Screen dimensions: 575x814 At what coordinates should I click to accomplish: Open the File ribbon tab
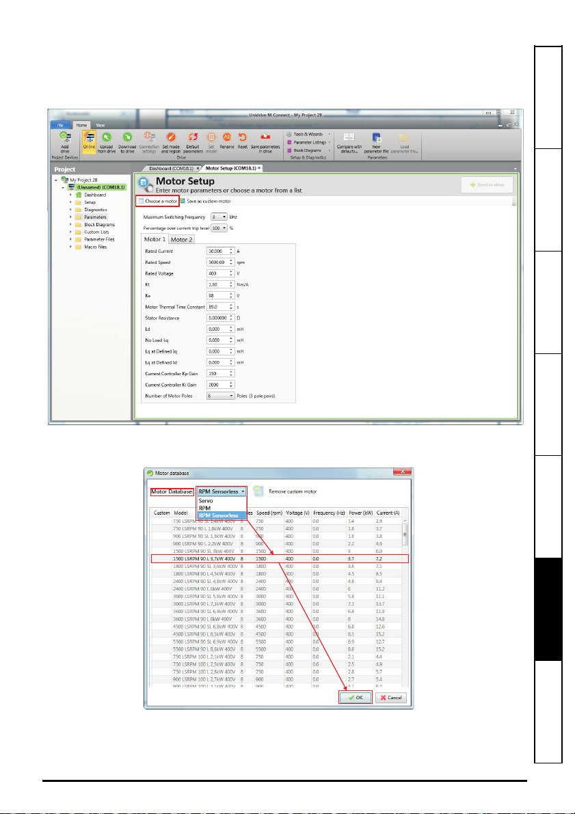pos(59,125)
